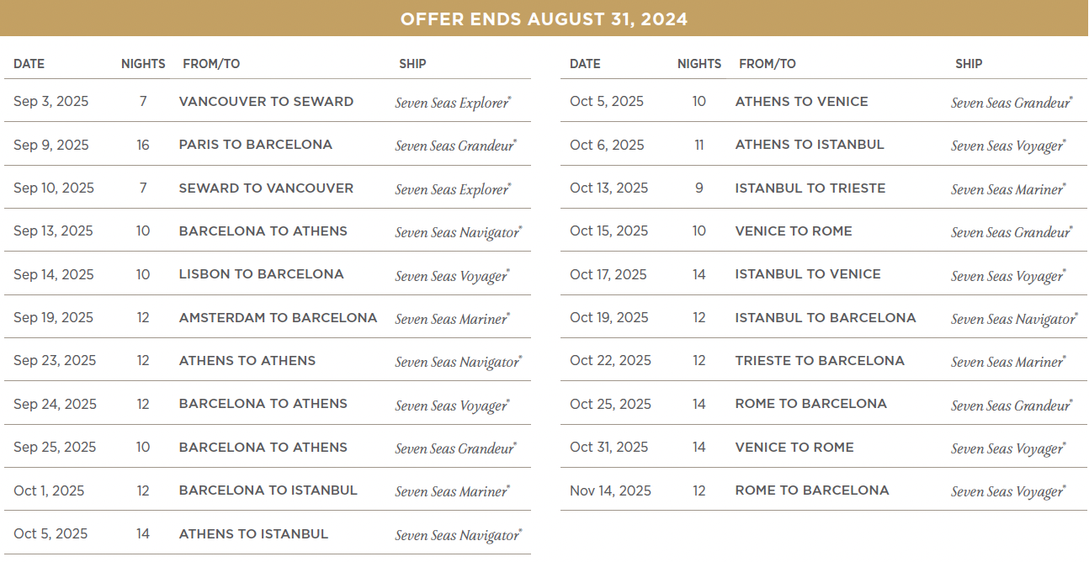
Task: Click Seven Seas Explorer on Sep 3 row
Action: [x=453, y=103]
